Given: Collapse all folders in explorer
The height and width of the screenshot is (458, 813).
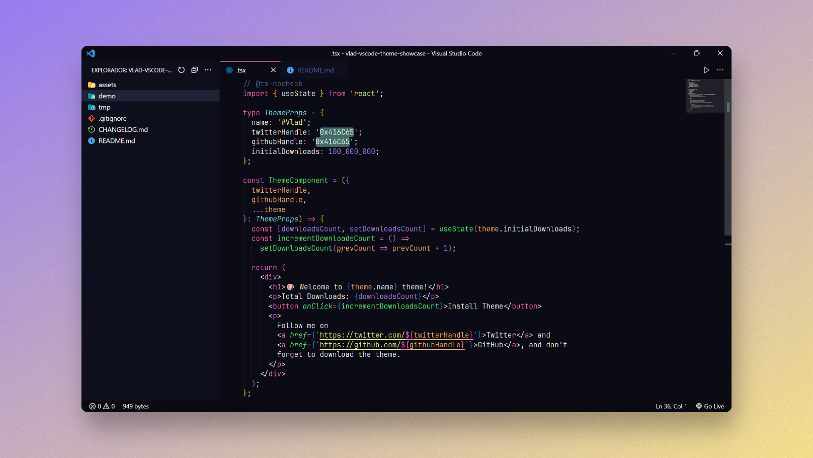Looking at the screenshot, I should (195, 70).
